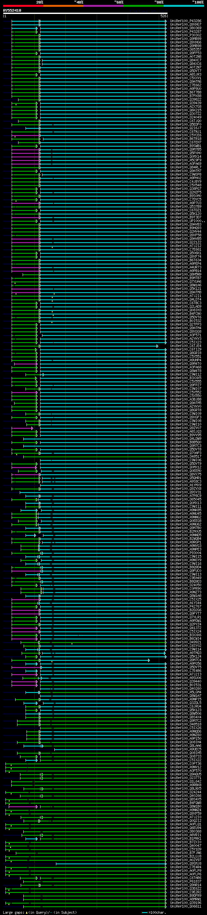Click the white query sequence bar

pos(85,13)
